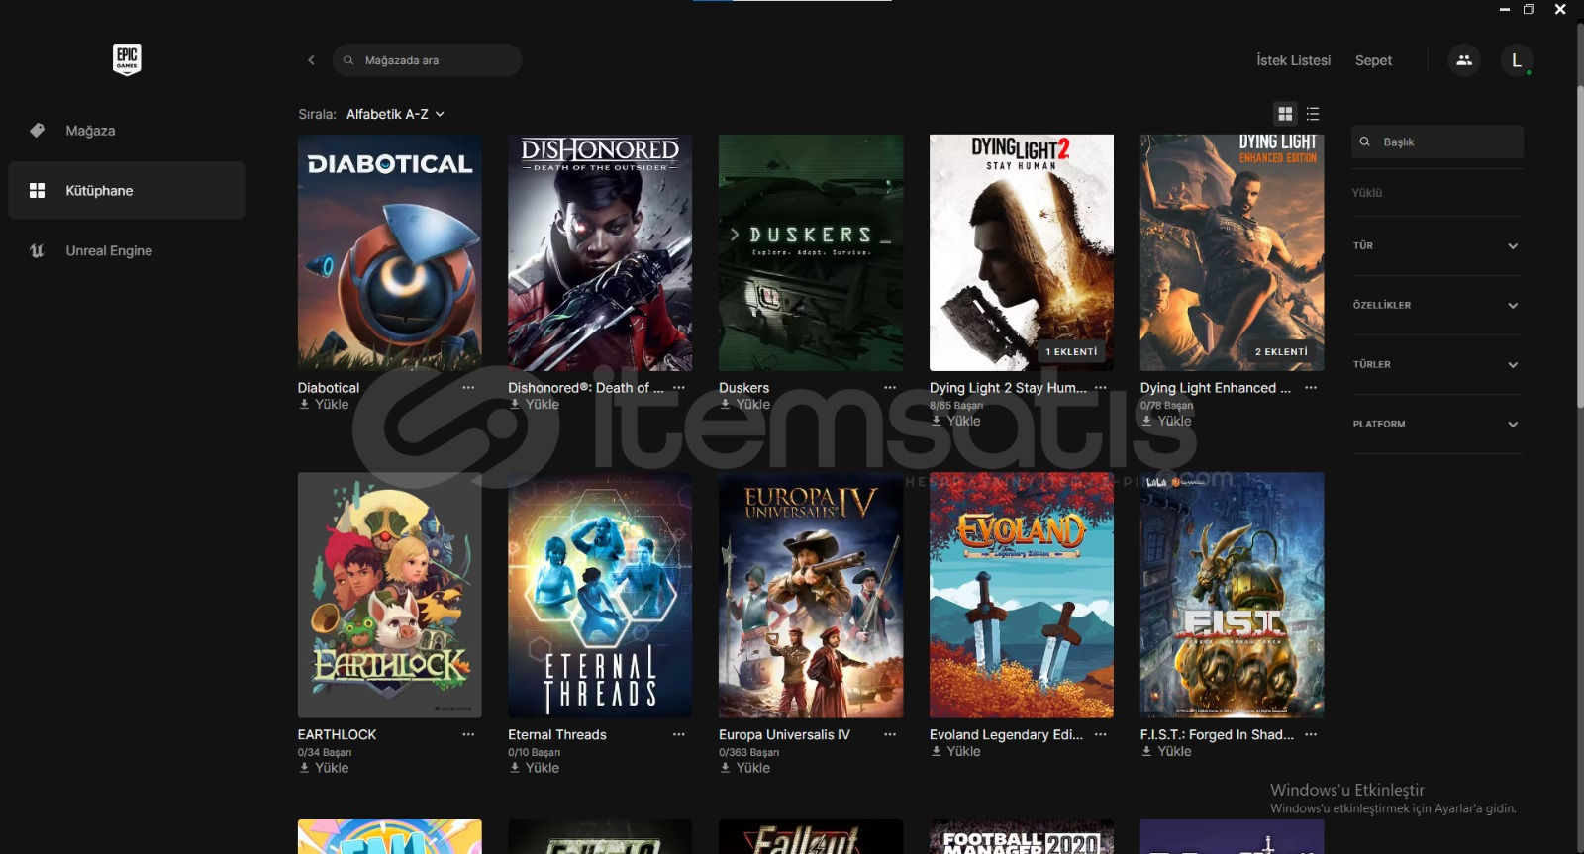Expand the PLATFORM filter section

1436,424
